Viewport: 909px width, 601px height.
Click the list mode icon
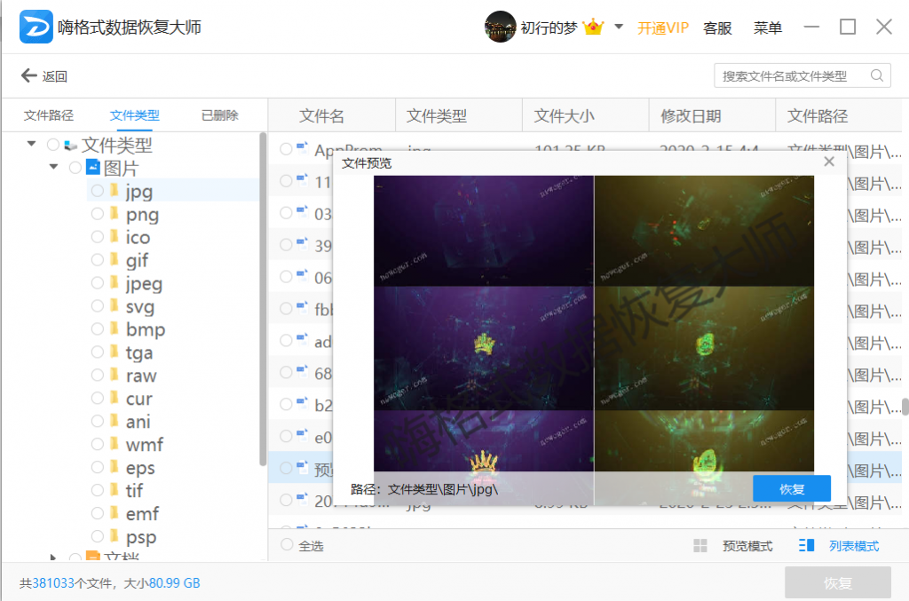click(806, 545)
